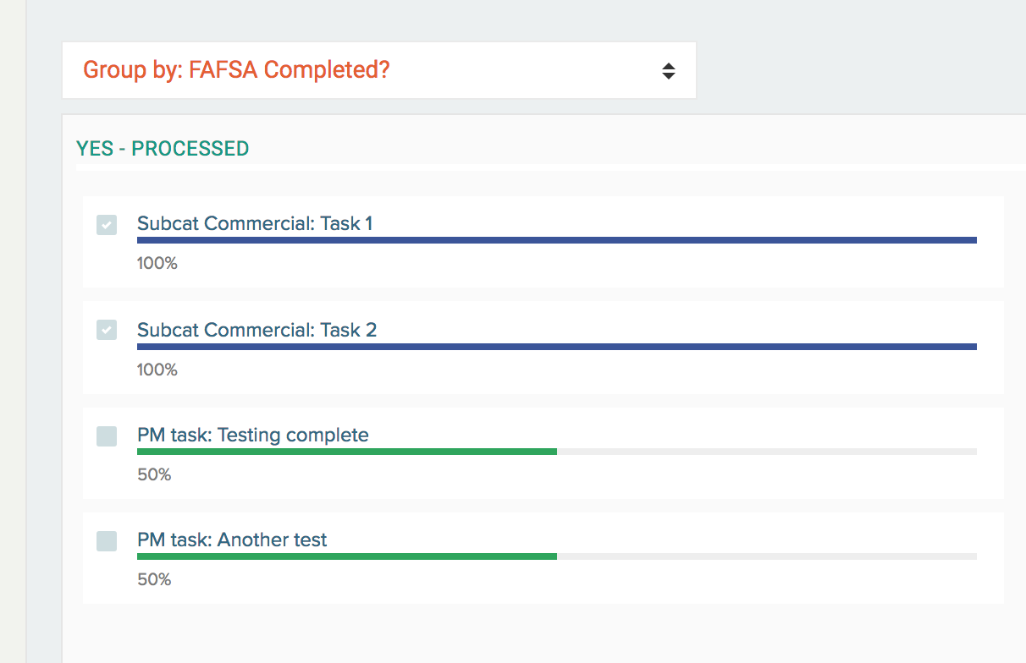1026x663 pixels.
Task: Uncheck the Subcat Commercial: Task 2 checkbox
Action: pyautogui.click(x=107, y=330)
